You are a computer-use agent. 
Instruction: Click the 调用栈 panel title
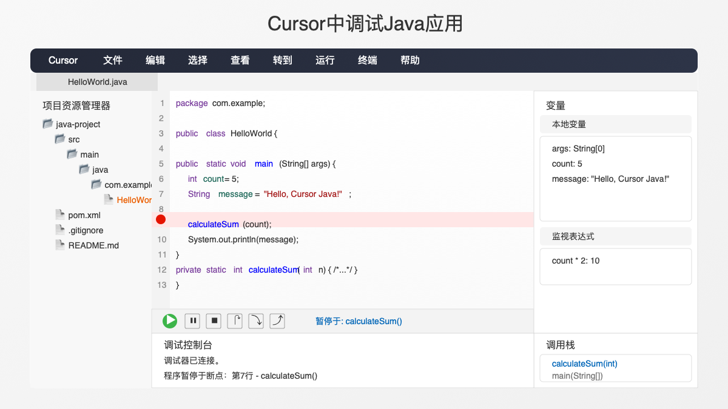click(x=561, y=345)
